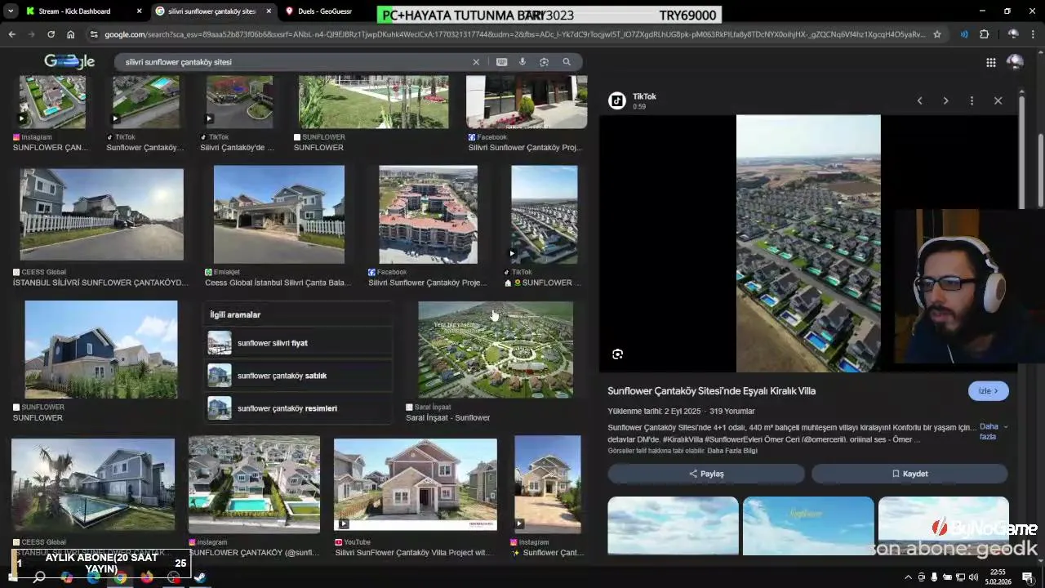Show next image in the preview panel

(x=945, y=100)
